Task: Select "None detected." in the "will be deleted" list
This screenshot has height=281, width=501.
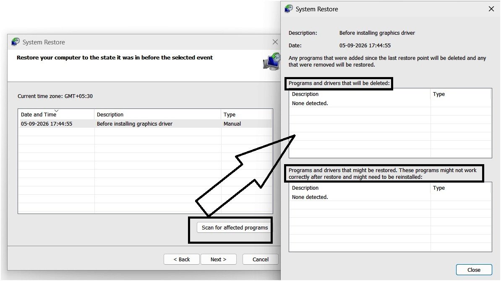Action: [310, 103]
